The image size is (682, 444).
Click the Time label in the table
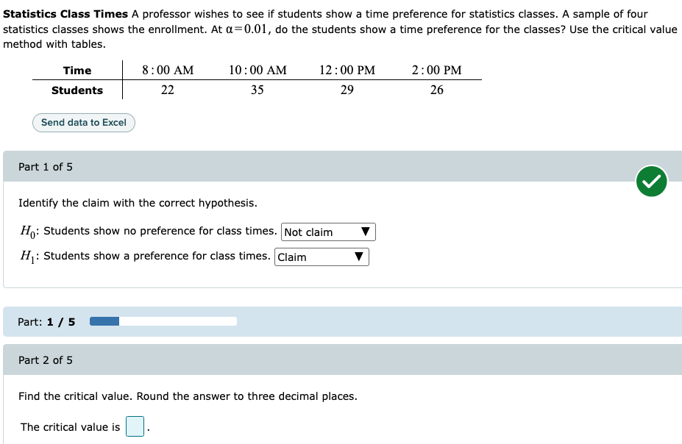[77, 70]
